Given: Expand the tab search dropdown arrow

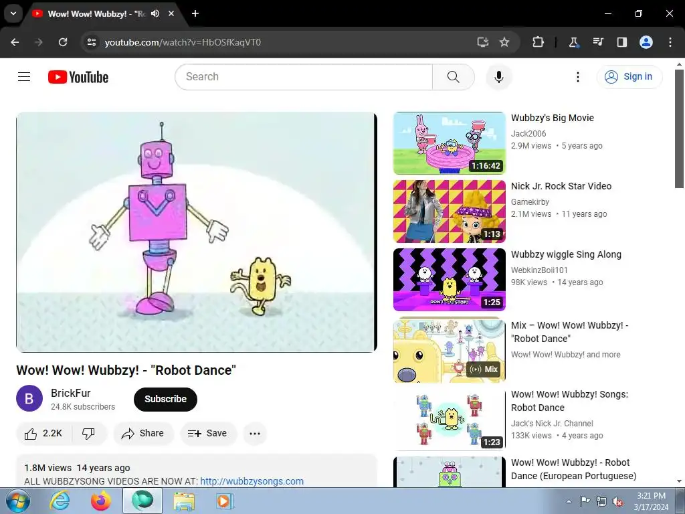Looking at the screenshot, I should coord(13,13).
